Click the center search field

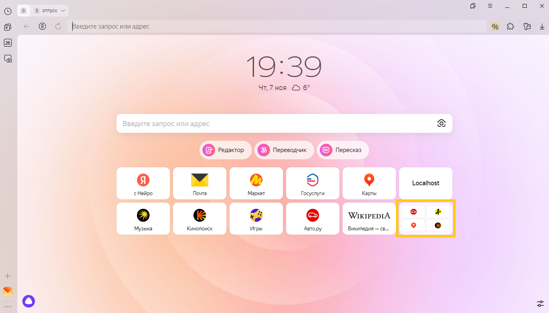(x=285, y=123)
